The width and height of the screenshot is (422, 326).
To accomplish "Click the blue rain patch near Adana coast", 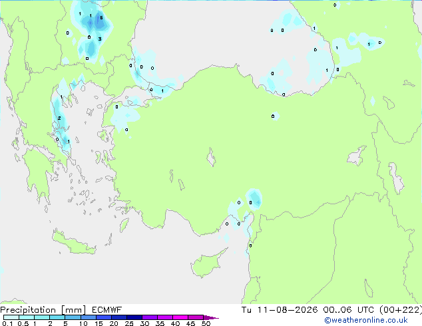I will pyautogui.click(x=254, y=199).
